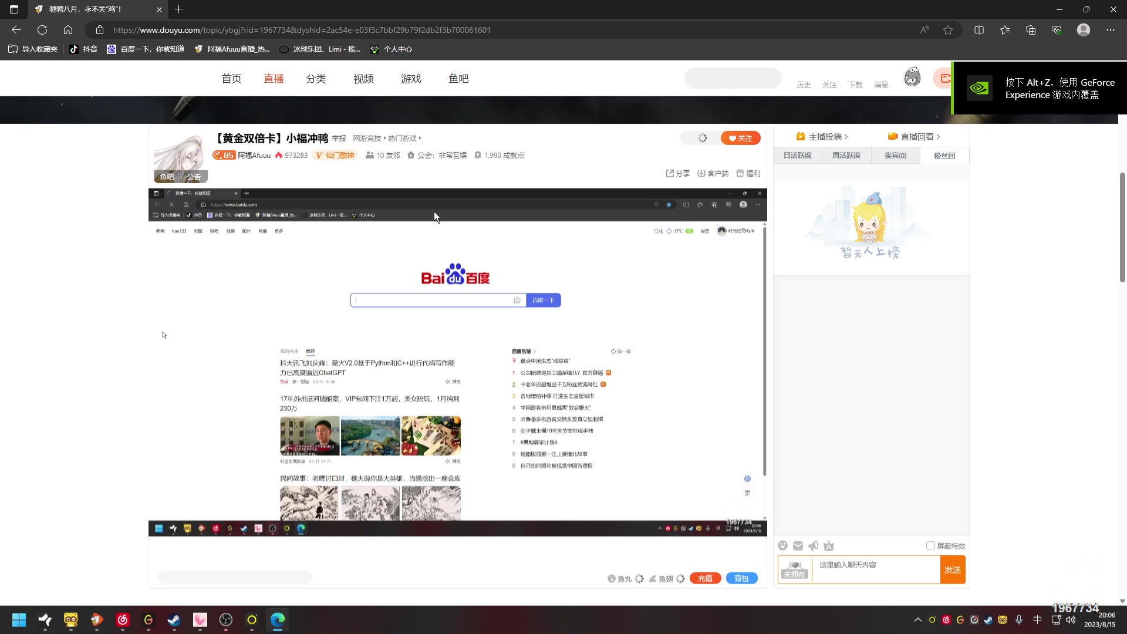
Task: Open the emoji picker in chat
Action: pyautogui.click(x=782, y=546)
